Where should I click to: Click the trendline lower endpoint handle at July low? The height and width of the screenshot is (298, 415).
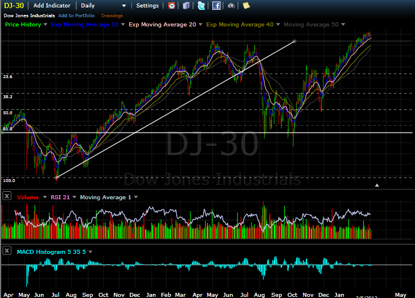[56, 177]
